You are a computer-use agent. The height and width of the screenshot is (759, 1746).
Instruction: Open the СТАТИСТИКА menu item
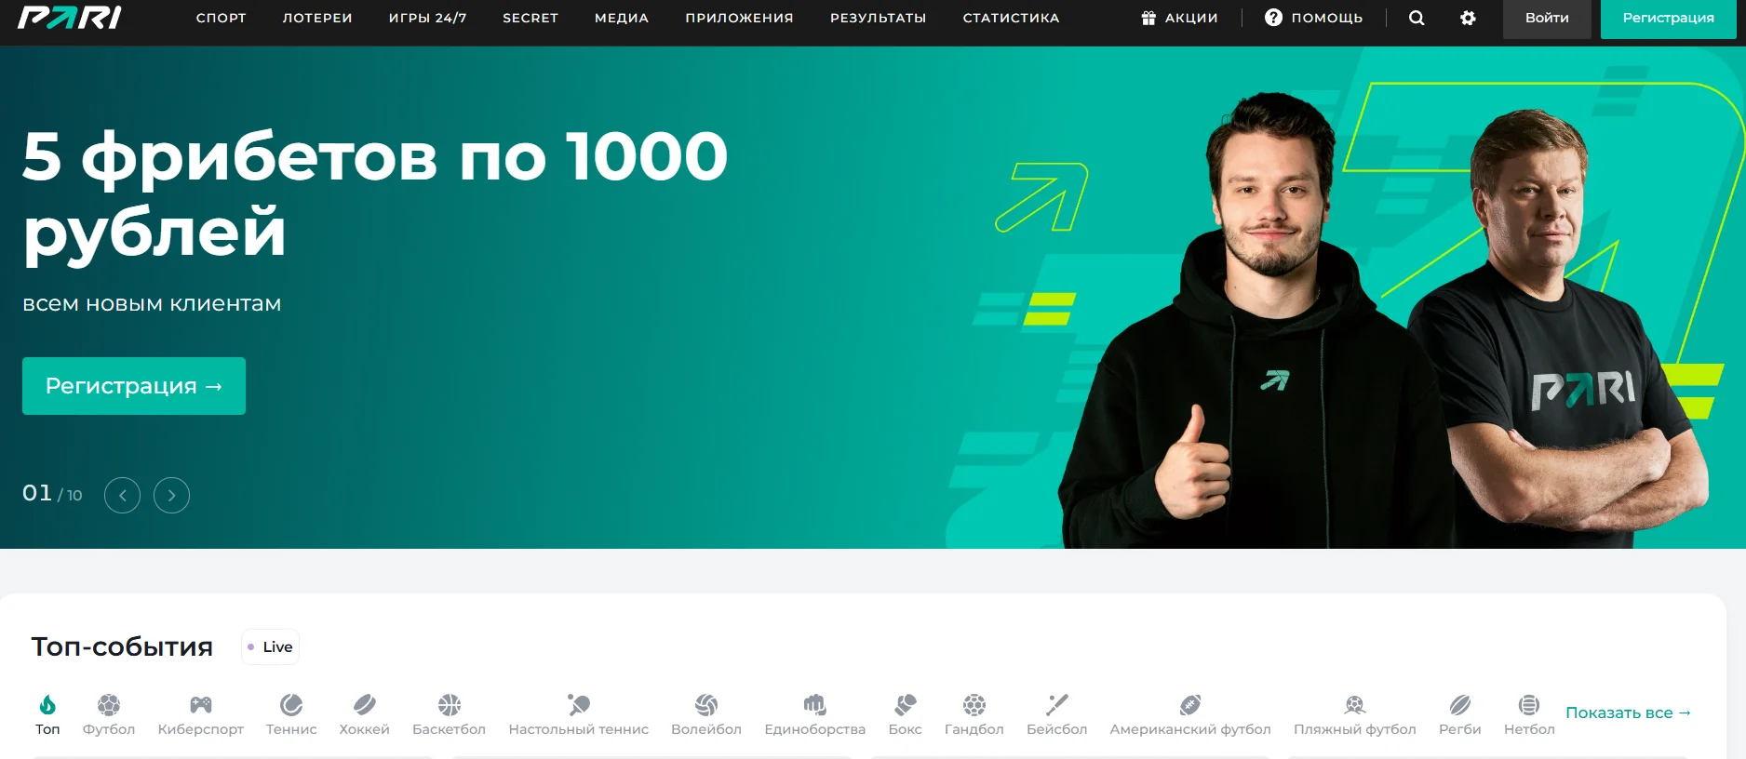(x=1011, y=18)
